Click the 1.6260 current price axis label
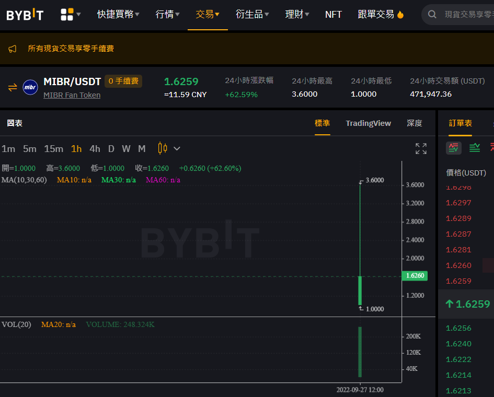494x397 pixels. 415,276
